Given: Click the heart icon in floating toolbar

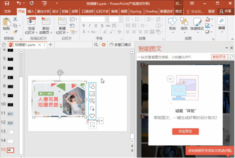Looking at the screenshot, I should click(x=92, y=116).
